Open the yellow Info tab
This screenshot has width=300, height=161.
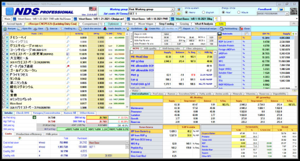(x=221, y=24)
